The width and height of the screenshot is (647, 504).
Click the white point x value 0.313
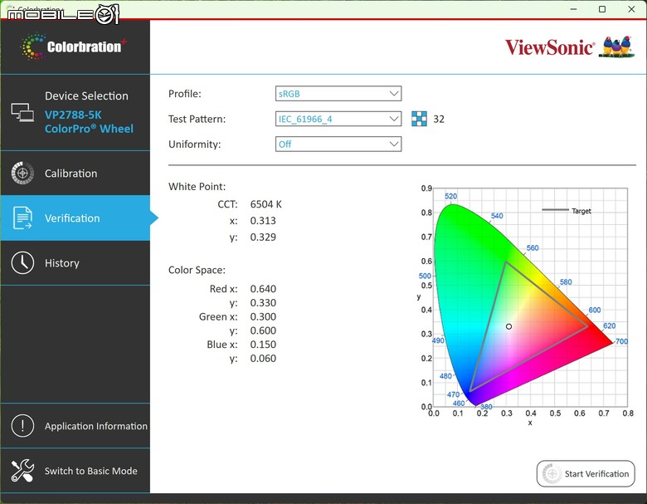(263, 221)
